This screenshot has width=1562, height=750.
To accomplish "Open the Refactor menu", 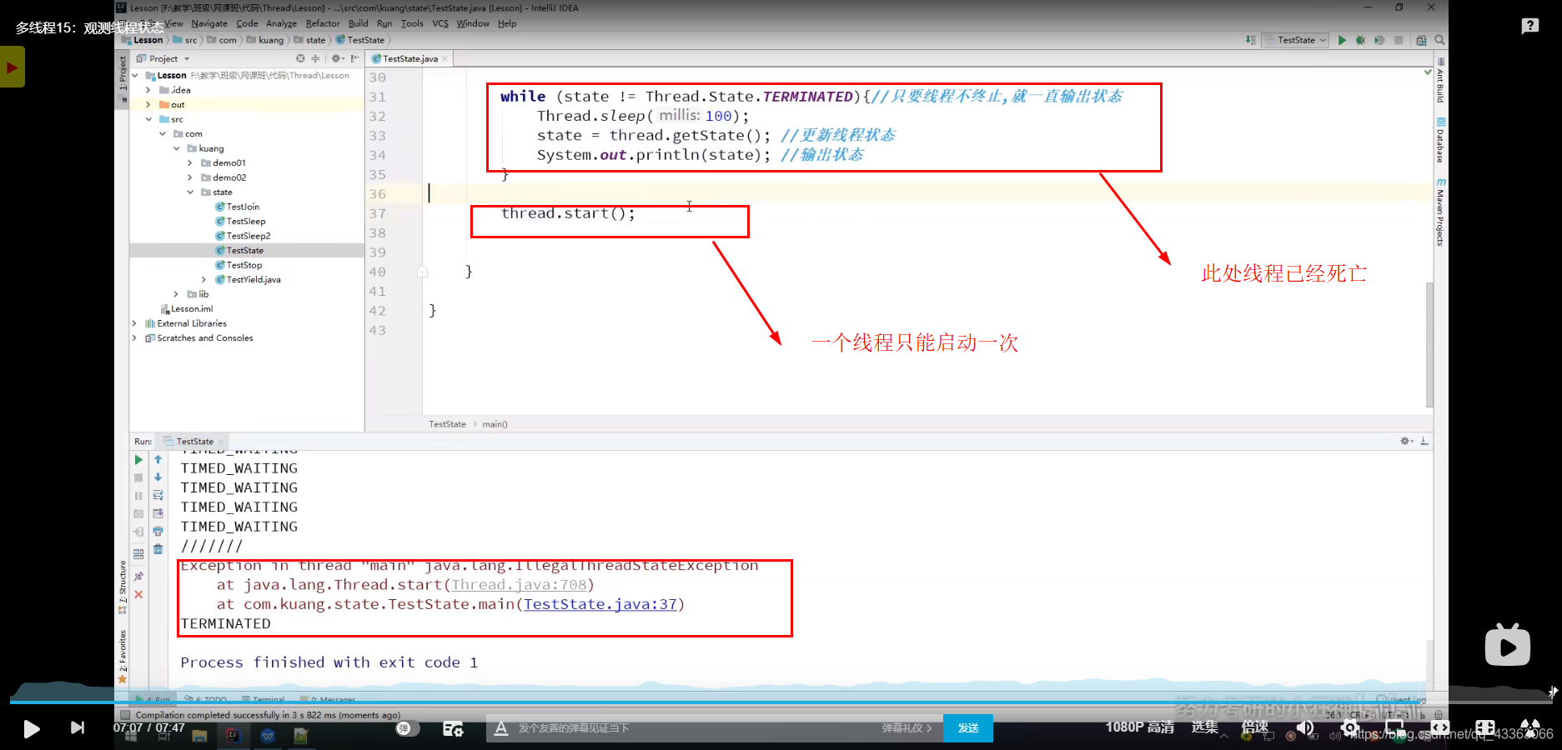I will (x=323, y=23).
